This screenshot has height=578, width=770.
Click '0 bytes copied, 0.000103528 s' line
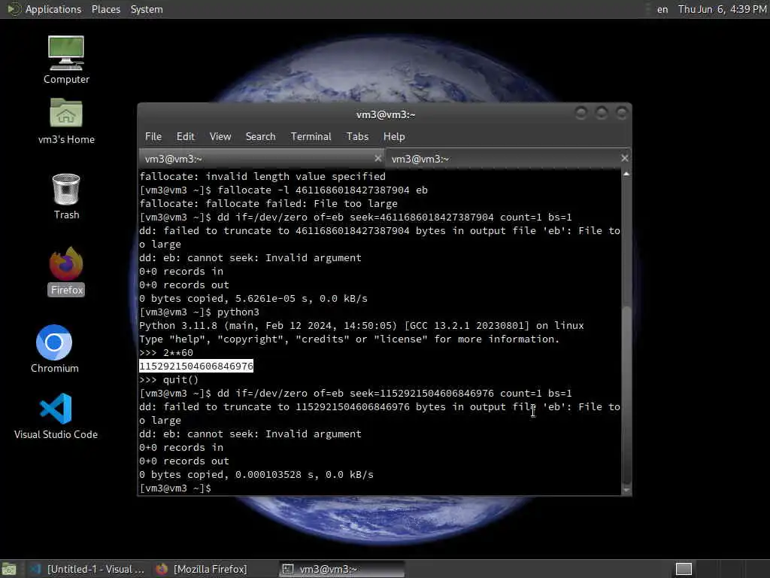[x=256, y=475]
